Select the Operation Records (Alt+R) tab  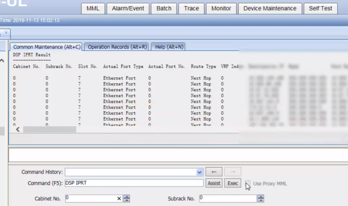point(117,47)
